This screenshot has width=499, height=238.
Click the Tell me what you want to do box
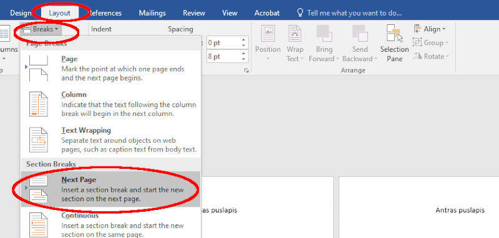tap(354, 13)
